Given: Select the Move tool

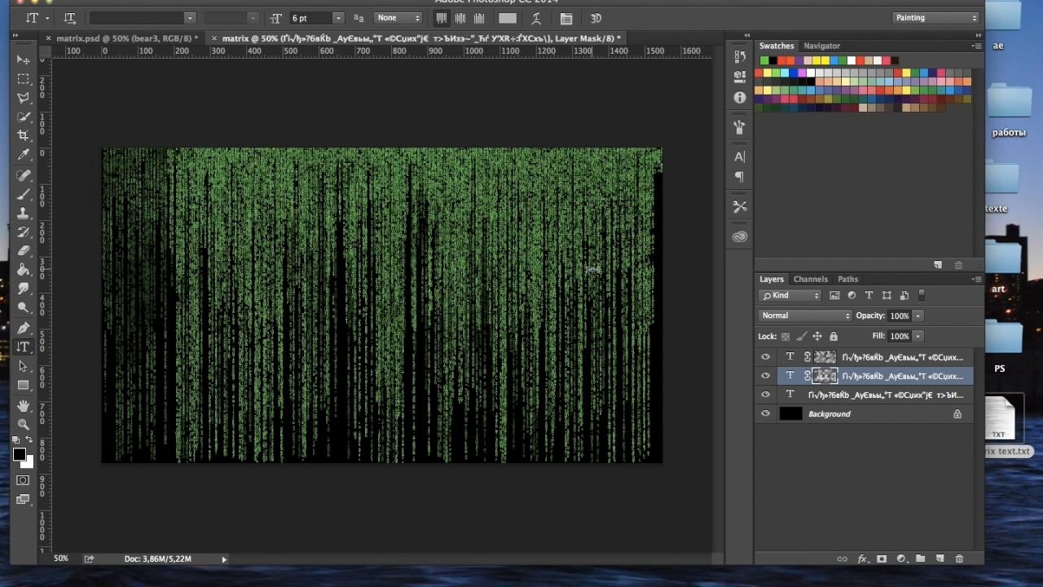Looking at the screenshot, I should pyautogui.click(x=23, y=60).
